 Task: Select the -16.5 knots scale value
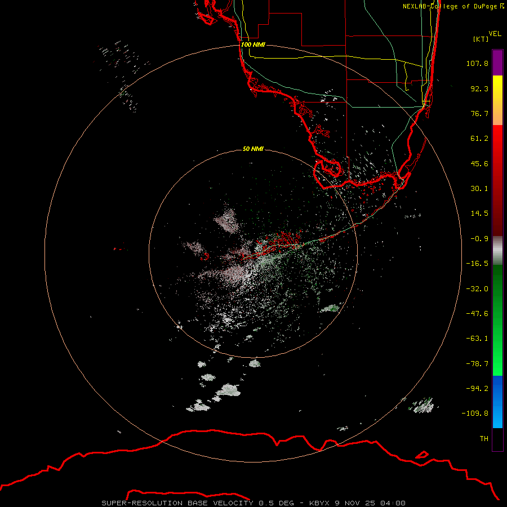(x=477, y=264)
